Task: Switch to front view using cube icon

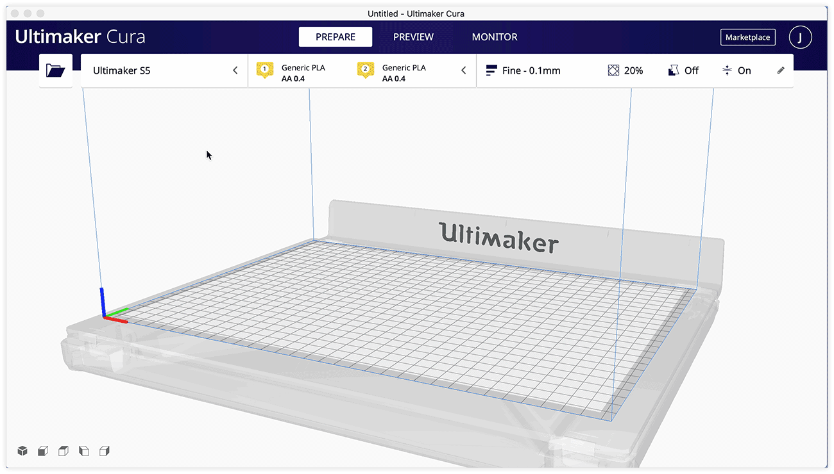Action: tap(43, 451)
